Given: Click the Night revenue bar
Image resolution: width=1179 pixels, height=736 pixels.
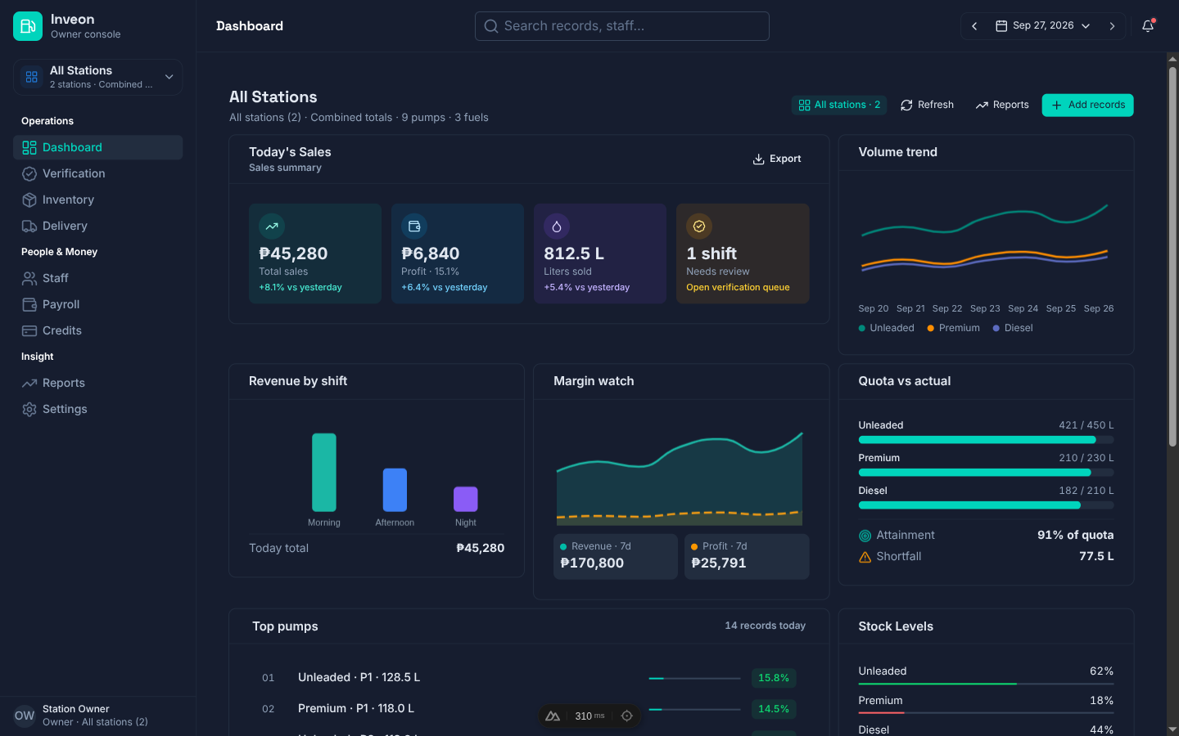Looking at the screenshot, I should point(466,499).
